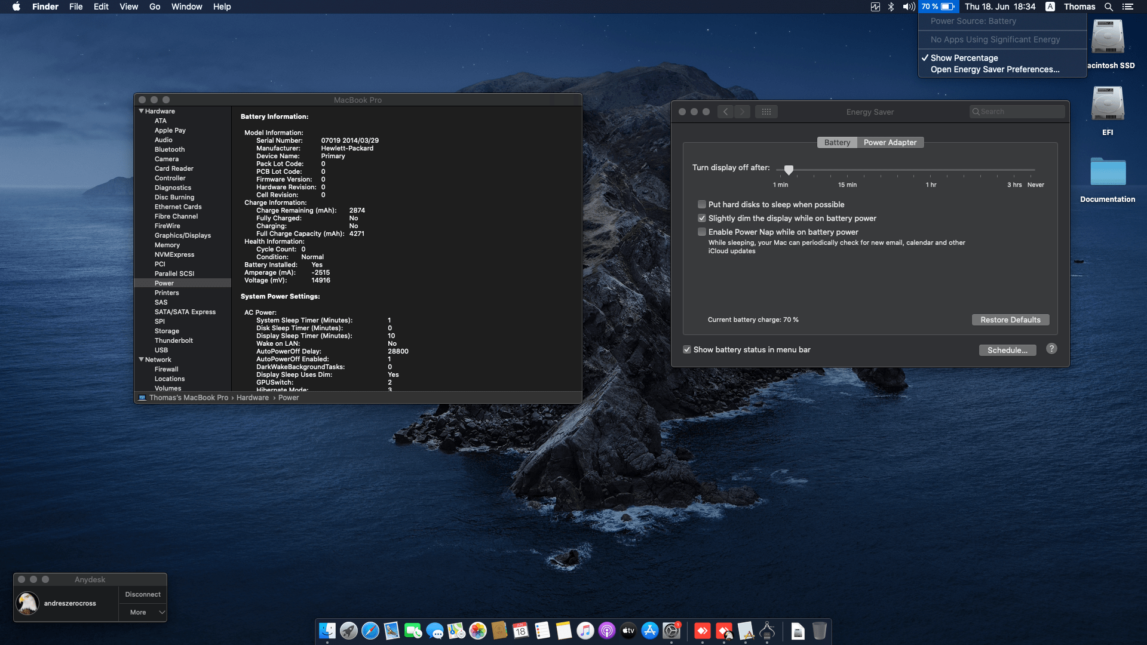The width and height of the screenshot is (1147, 645).
Task: Open Safari from the Dock
Action: 370,631
